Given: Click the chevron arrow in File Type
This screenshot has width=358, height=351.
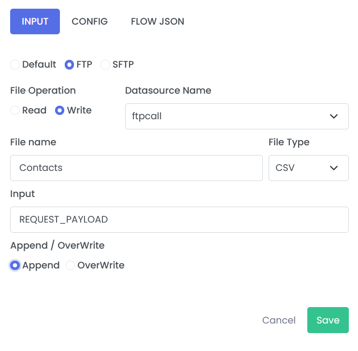Looking at the screenshot, I should [334, 168].
